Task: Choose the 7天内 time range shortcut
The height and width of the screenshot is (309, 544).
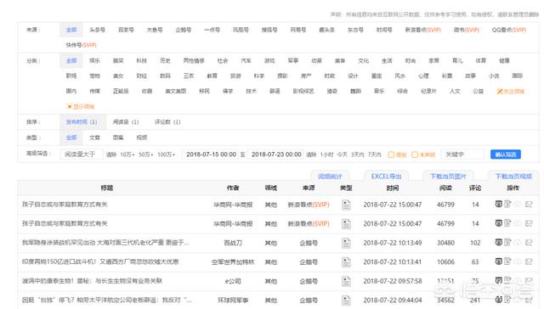Action: point(374,154)
